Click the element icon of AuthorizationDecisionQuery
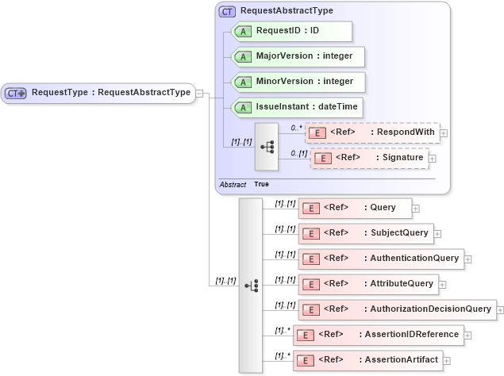The image size is (504, 376). pos(311,310)
